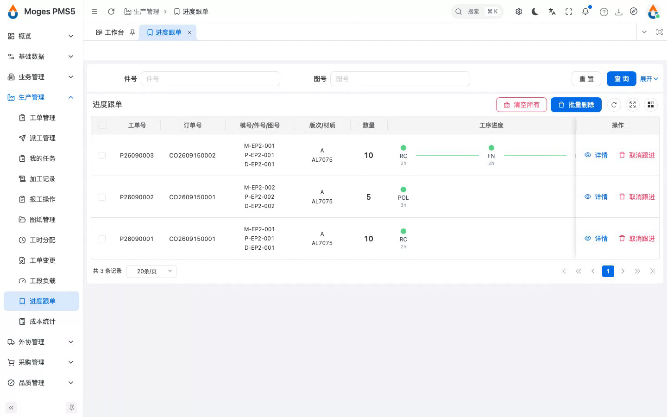The image size is (667, 417).
Task: Click the 重置 button
Action: tap(586, 79)
